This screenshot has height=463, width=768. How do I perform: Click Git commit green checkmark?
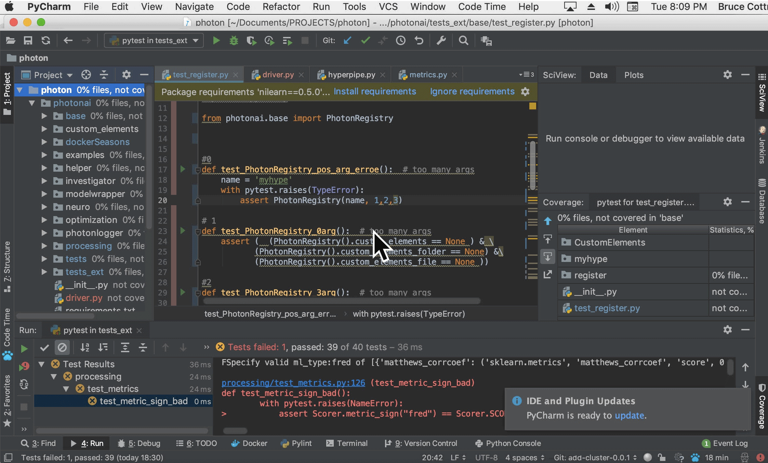(366, 41)
